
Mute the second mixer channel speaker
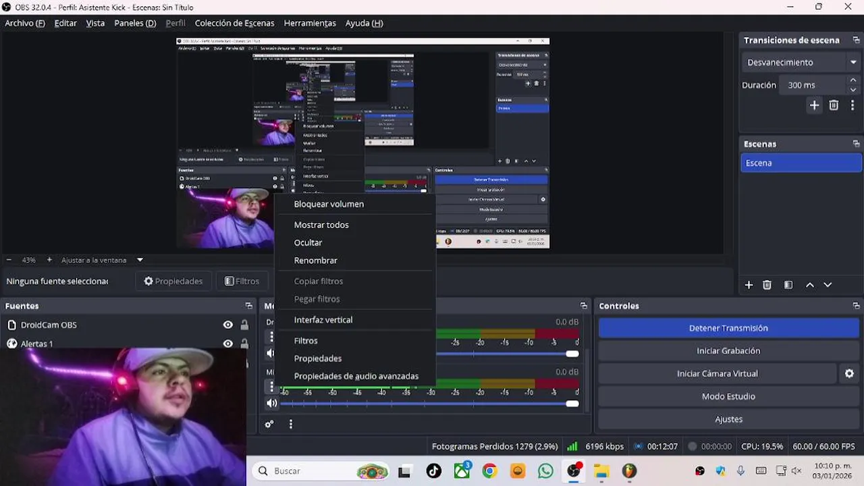point(271,403)
